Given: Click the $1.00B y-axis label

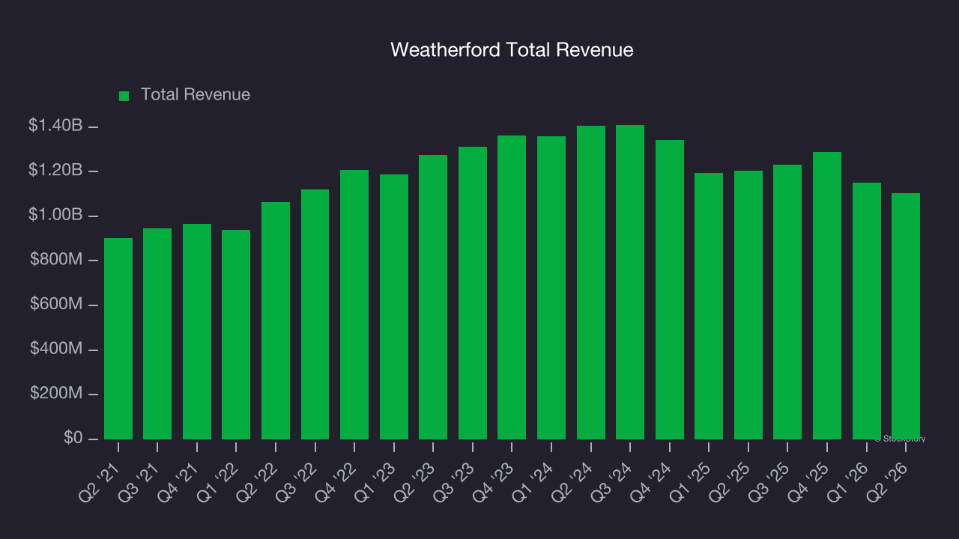Looking at the screenshot, I should 55,215.
